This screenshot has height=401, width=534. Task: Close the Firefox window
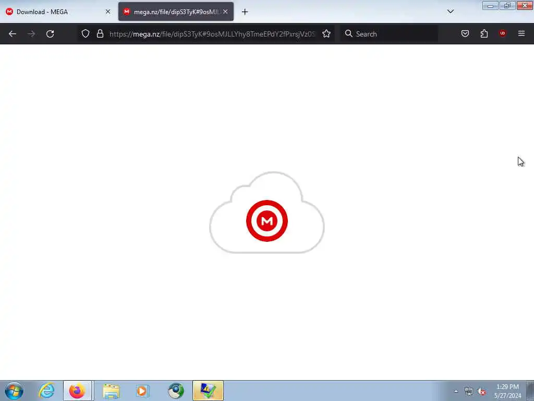525,5
